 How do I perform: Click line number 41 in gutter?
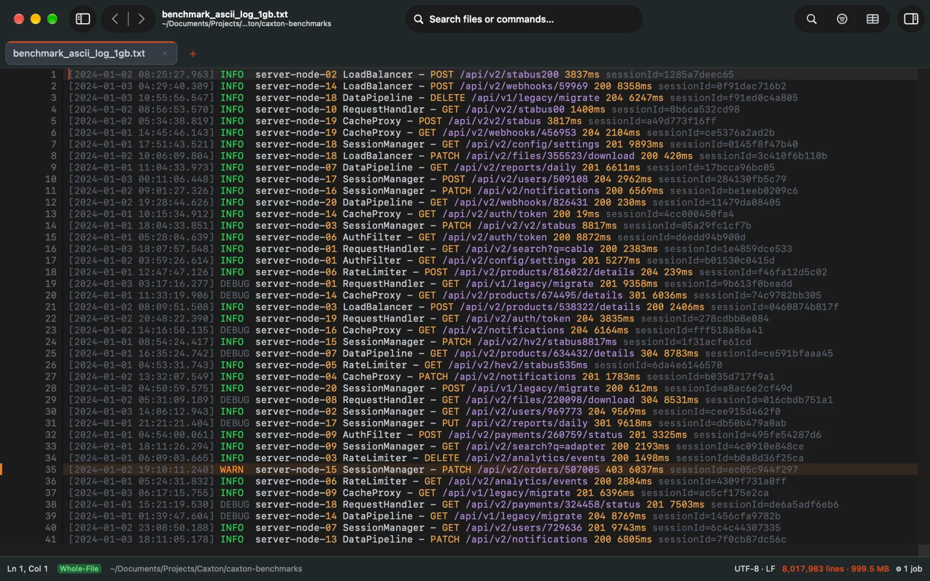pyautogui.click(x=51, y=539)
